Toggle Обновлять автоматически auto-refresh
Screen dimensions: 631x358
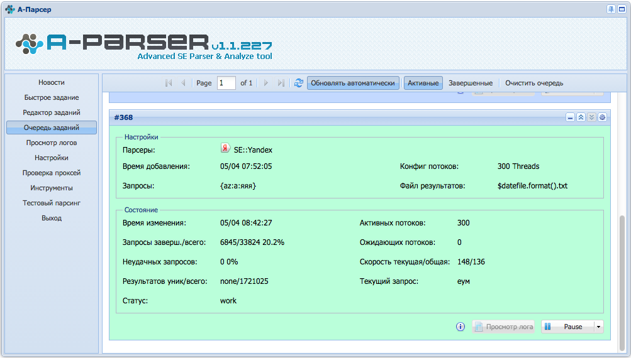pyautogui.click(x=353, y=83)
